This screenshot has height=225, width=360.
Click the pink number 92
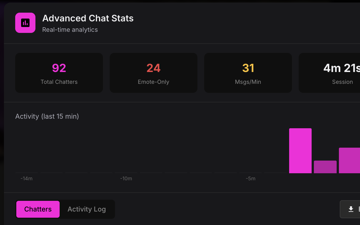coord(59,68)
